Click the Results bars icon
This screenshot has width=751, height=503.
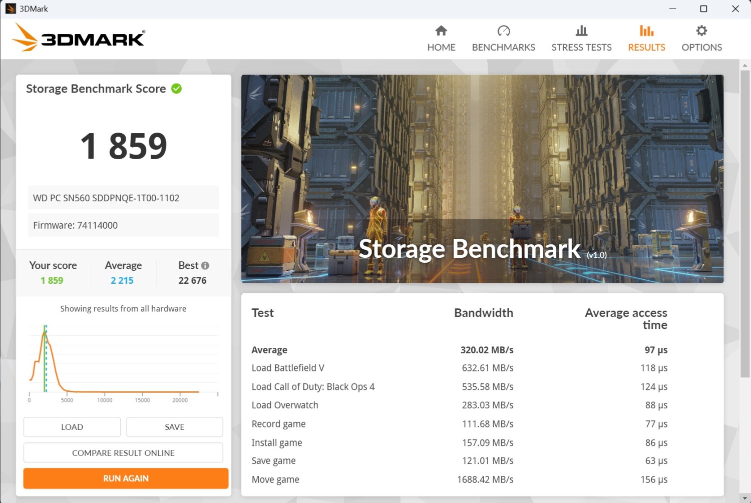tap(646, 31)
